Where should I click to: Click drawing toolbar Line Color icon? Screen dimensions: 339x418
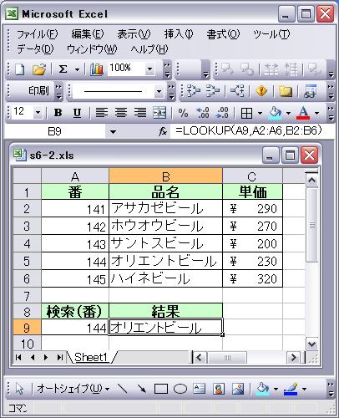(x=291, y=389)
